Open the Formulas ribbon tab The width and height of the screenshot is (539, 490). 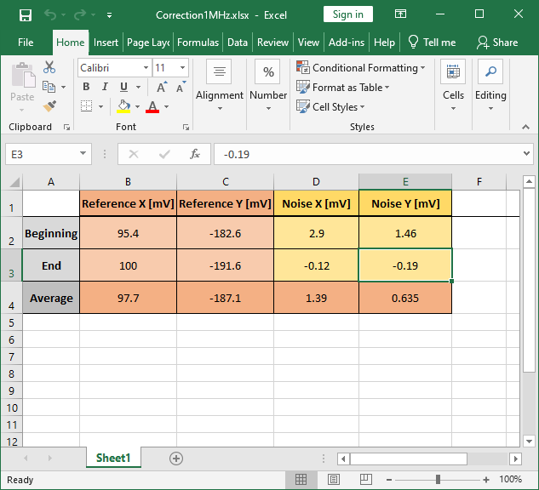click(x=198, y=42)
